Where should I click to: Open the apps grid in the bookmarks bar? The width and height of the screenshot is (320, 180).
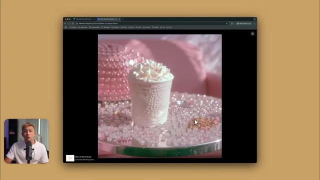[x=65, y=27]
